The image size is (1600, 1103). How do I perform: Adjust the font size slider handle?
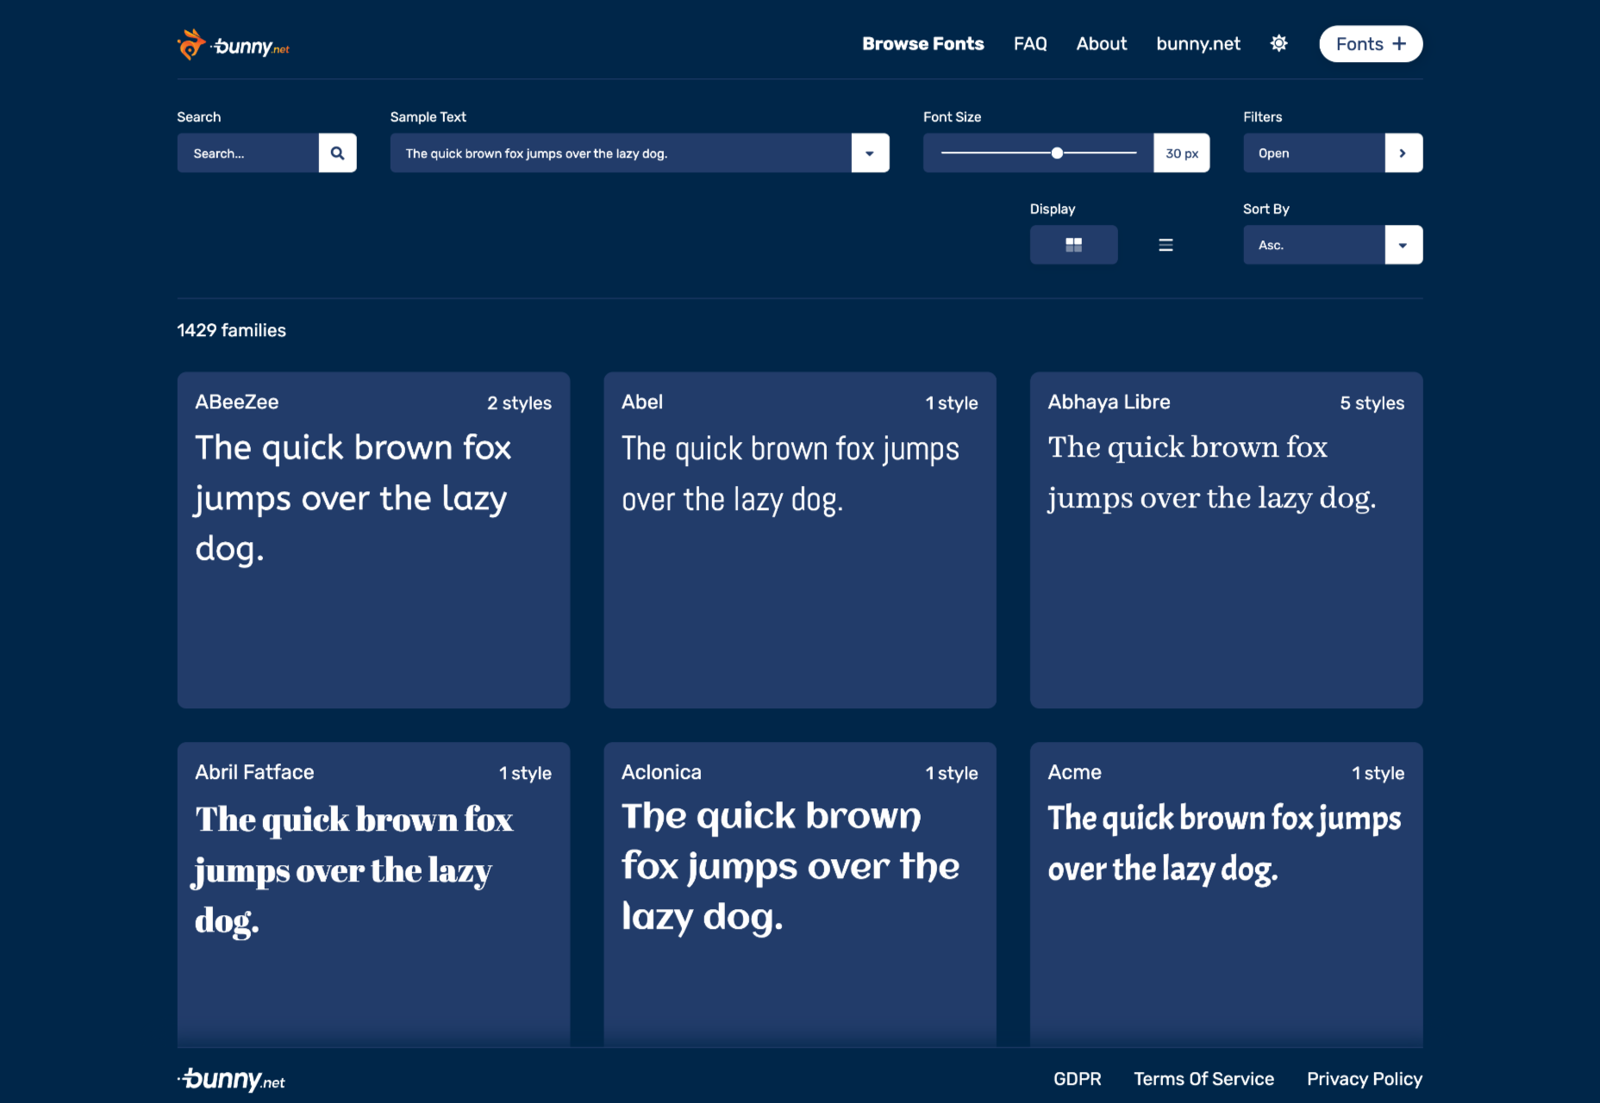1057,153
